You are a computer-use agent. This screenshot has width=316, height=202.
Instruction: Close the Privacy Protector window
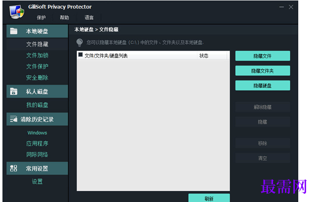(291, 7)
